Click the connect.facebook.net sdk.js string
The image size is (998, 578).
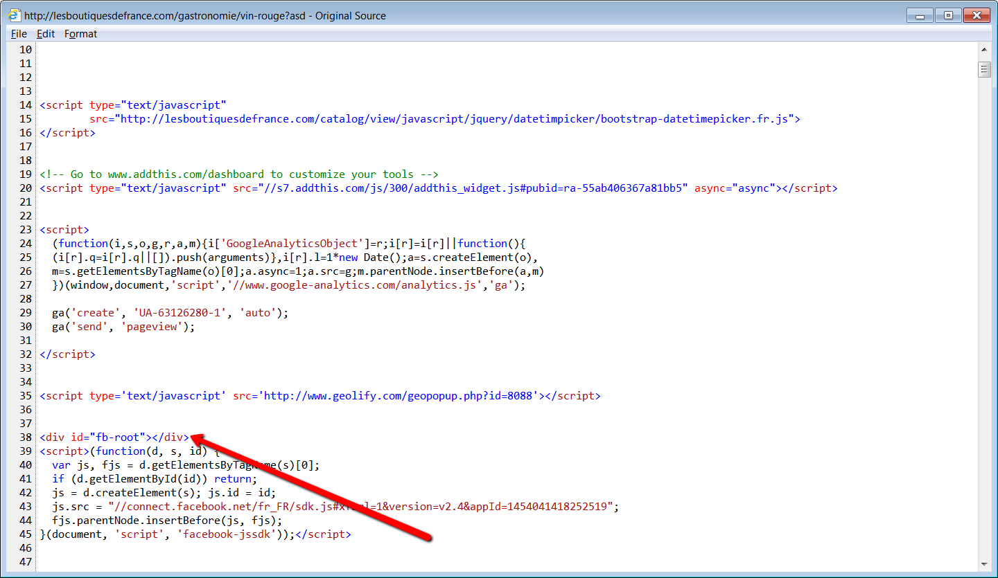point(360,507)
